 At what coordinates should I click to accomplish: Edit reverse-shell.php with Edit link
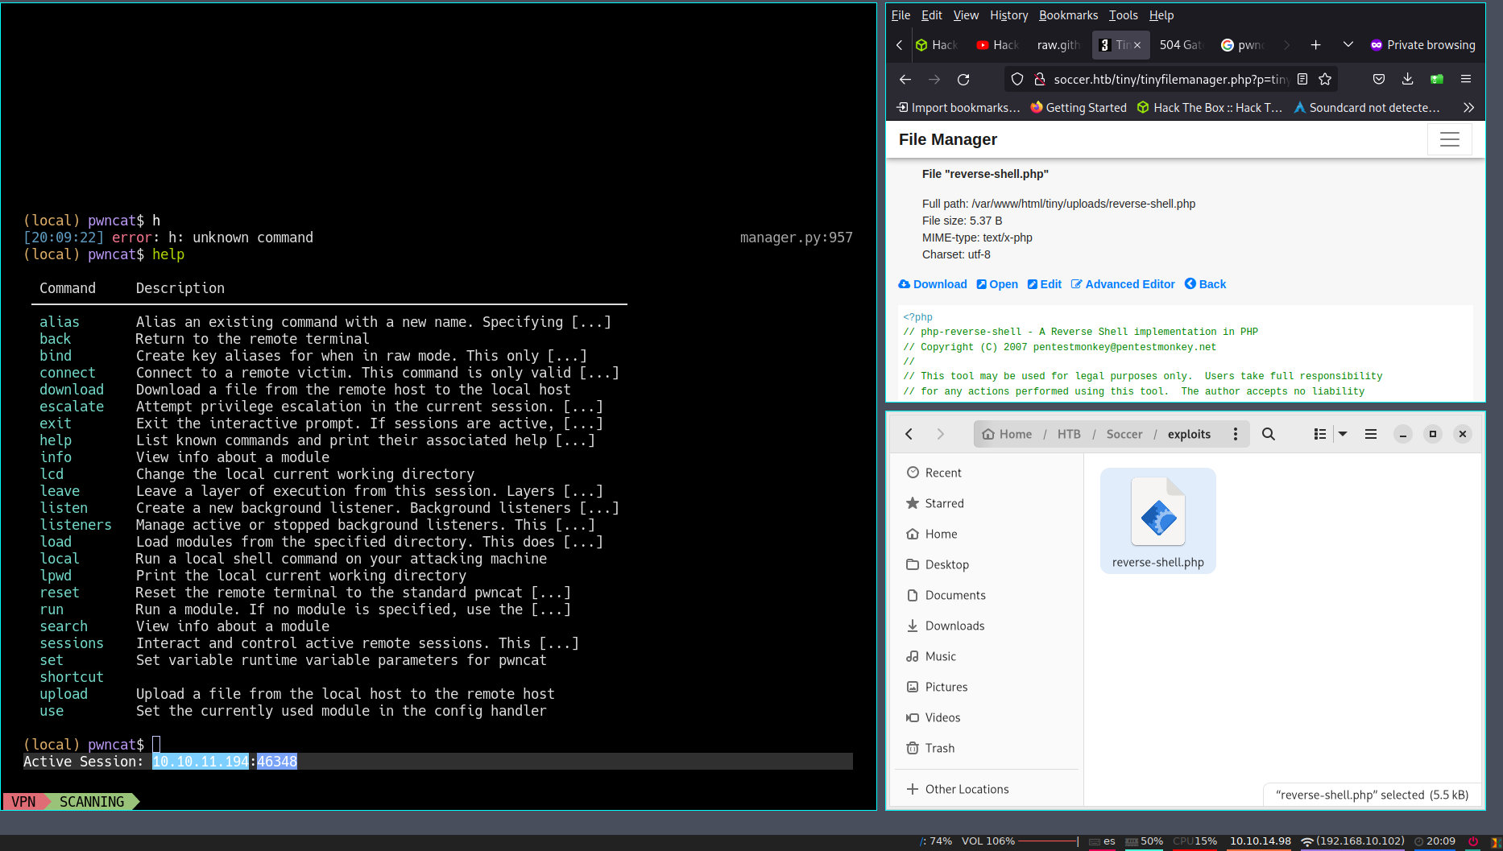tap(1045, 284)
